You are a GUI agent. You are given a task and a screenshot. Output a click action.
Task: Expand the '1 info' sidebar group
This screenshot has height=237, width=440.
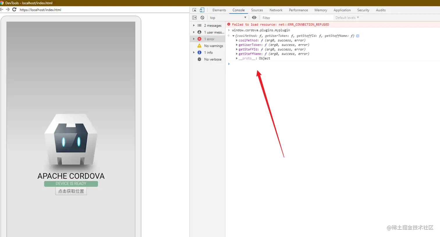coord(194,53)
